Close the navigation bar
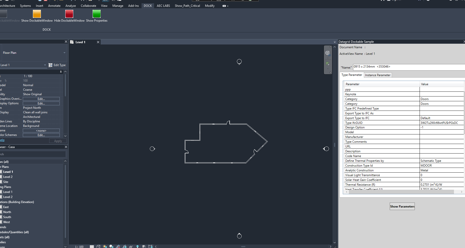465x248 pixels. pos(330,47)
